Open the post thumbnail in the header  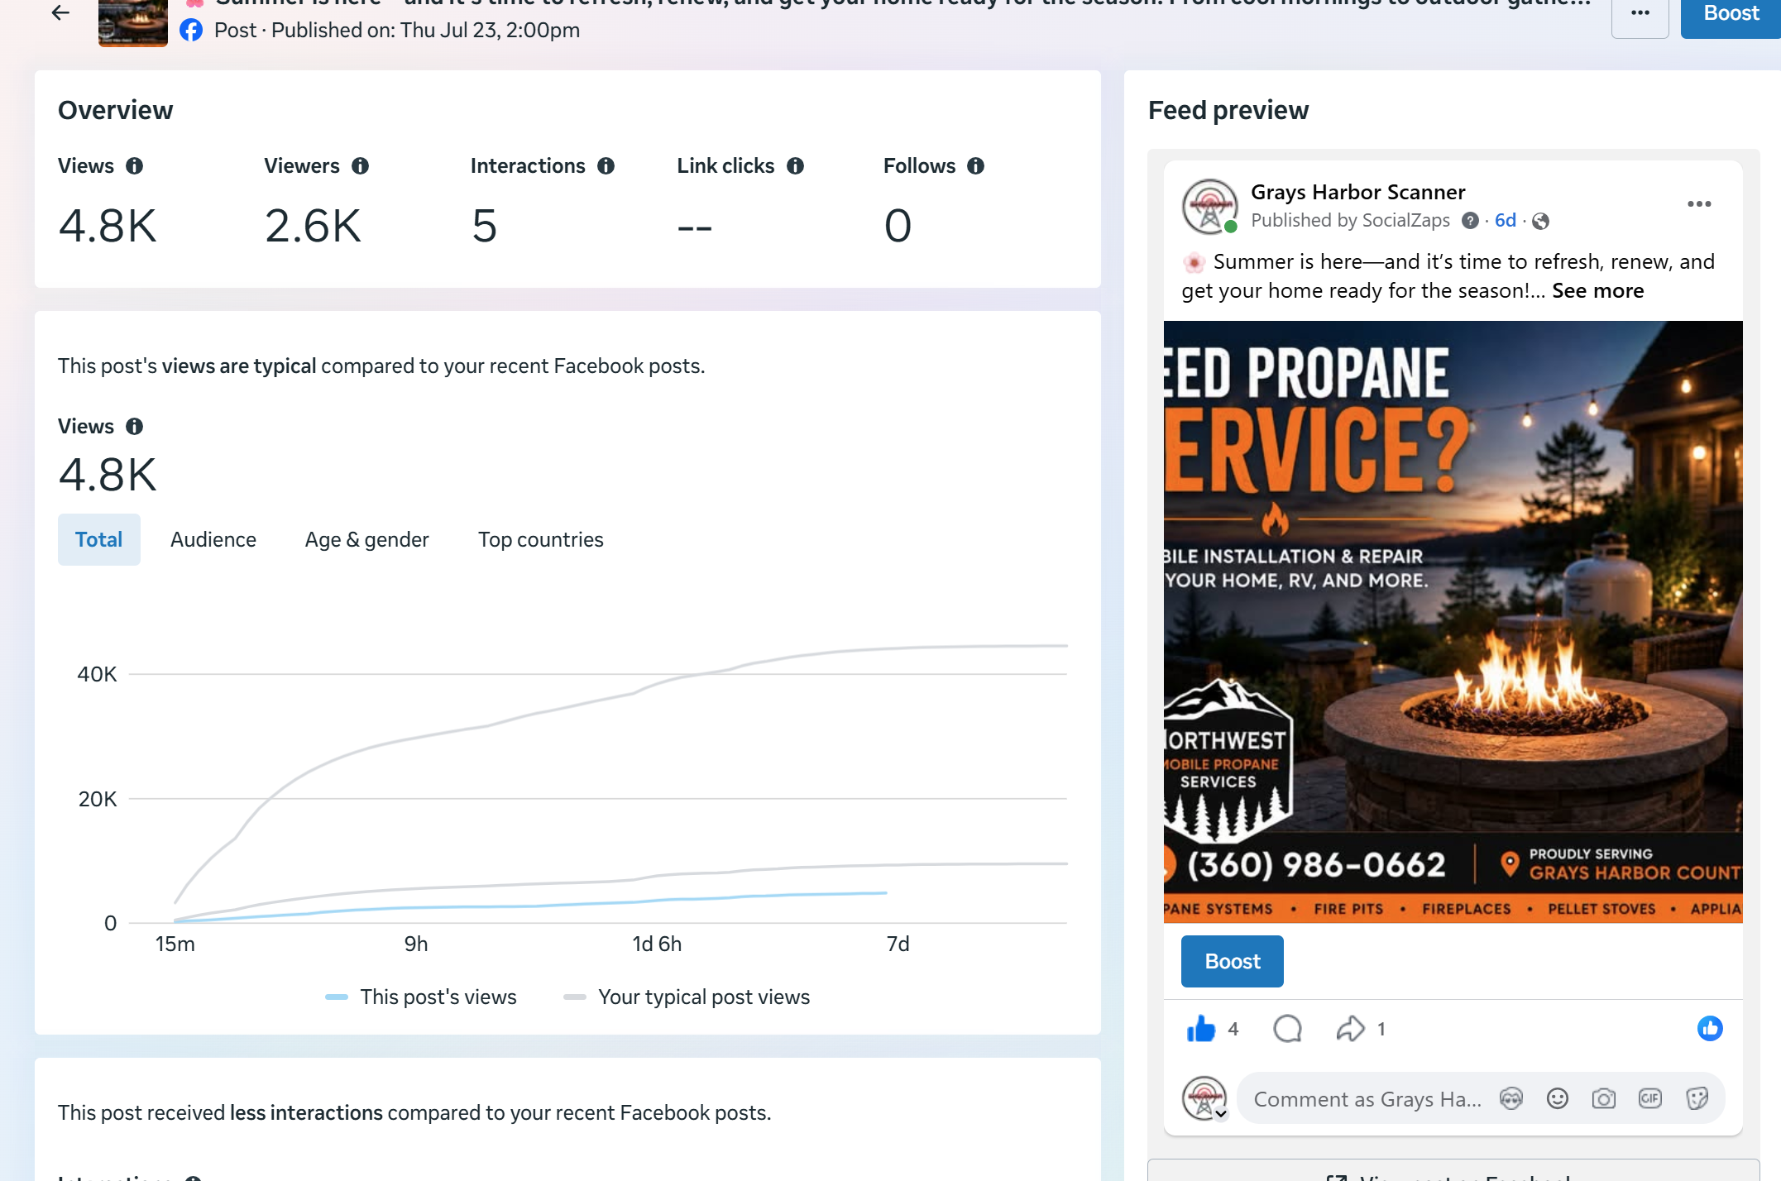(133, 22)
